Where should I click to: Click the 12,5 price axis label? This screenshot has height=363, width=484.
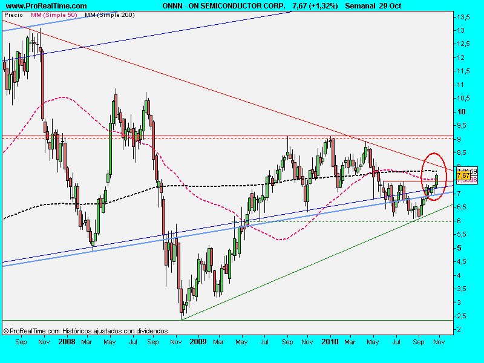(x=463, y=44)
